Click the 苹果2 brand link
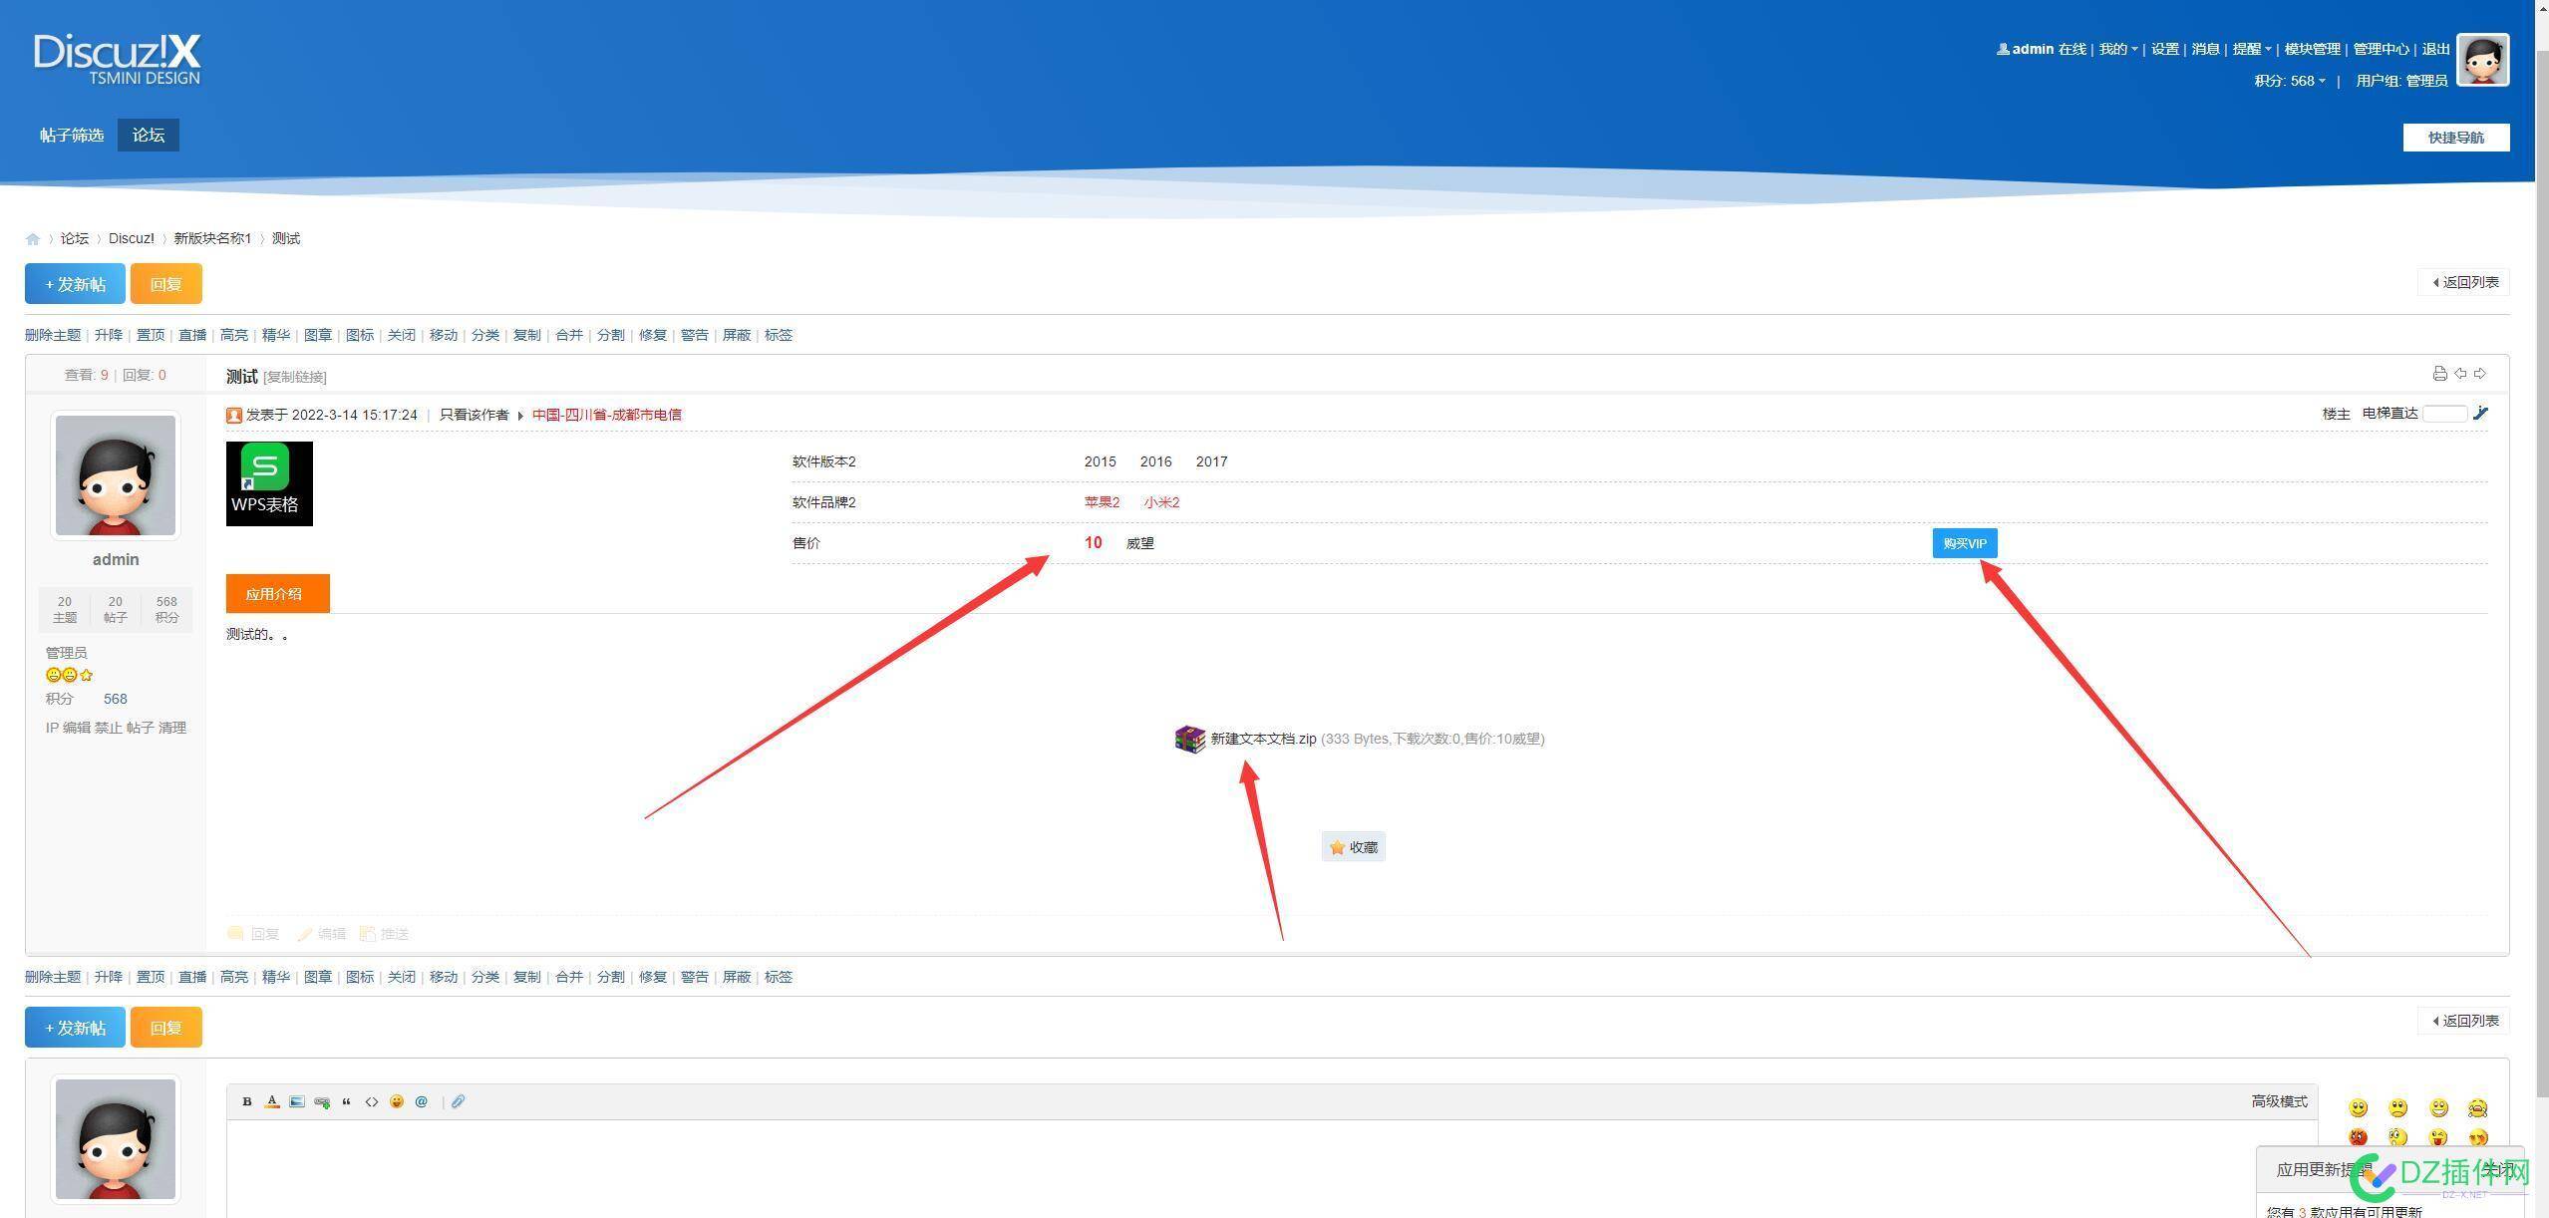Screen dimensions: 2549x1218 point(1102,502)
